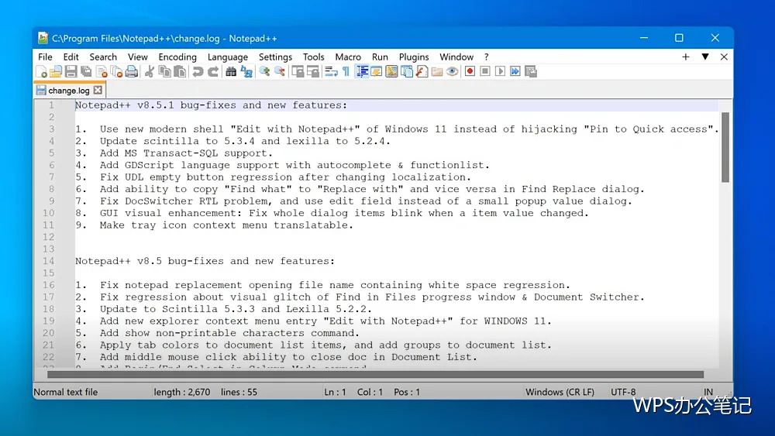
Task: Open the Encoding menu
Action: pos(177,57)
